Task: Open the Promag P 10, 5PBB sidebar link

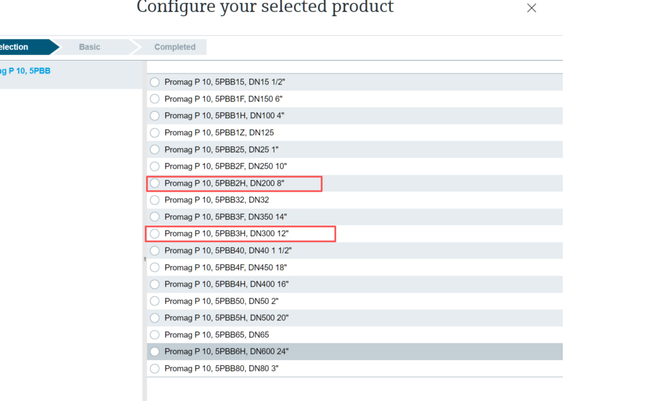Action: tap(25, 71)
